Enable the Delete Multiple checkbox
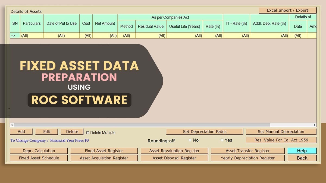Screen dimensions: 326x183 click(87, 132)
